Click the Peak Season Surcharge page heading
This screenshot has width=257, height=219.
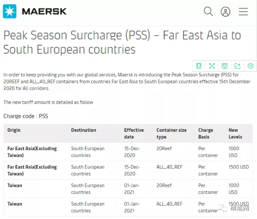tap(122, 42)
